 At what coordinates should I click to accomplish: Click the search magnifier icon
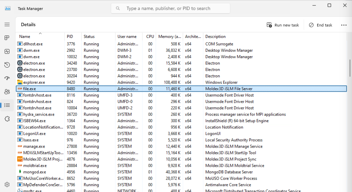pyautogui.click(x=118, y=8)
